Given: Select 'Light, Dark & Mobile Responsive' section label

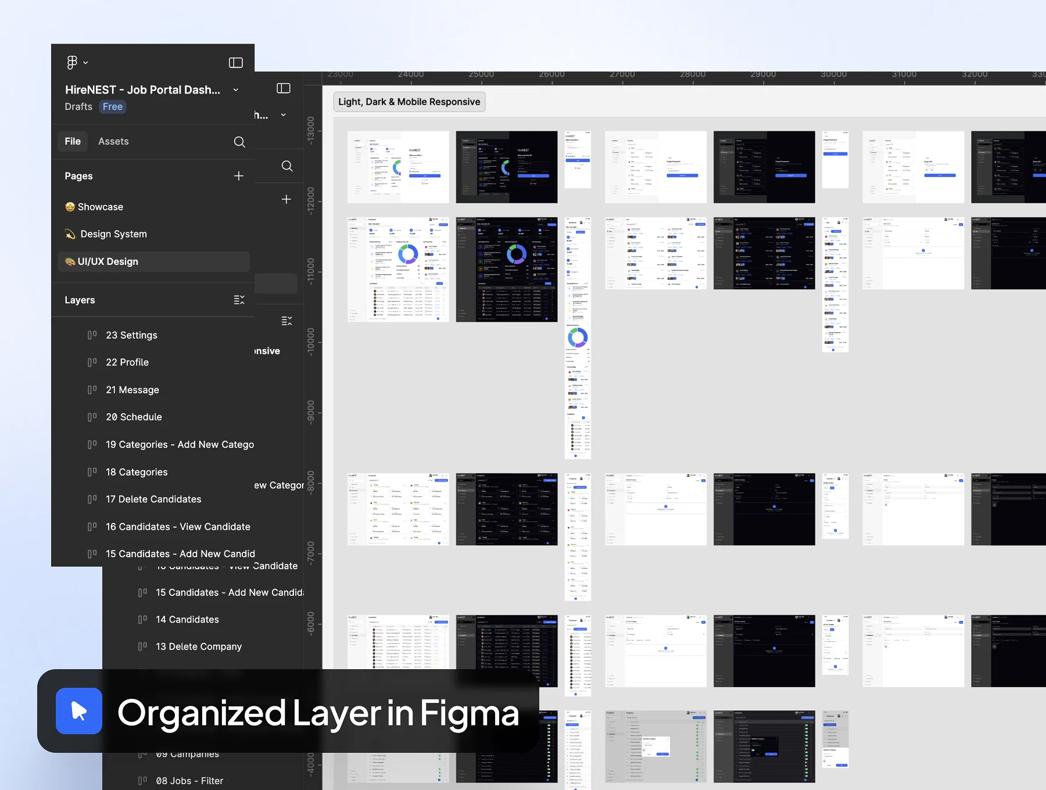Looking at the screenshot, I should [409, 102].
